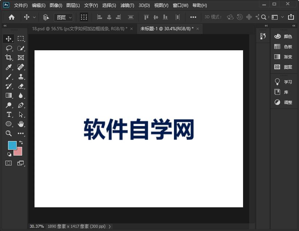Click the pink background color swatch
This screenshot has height=231, width=299.
(19, 153)
